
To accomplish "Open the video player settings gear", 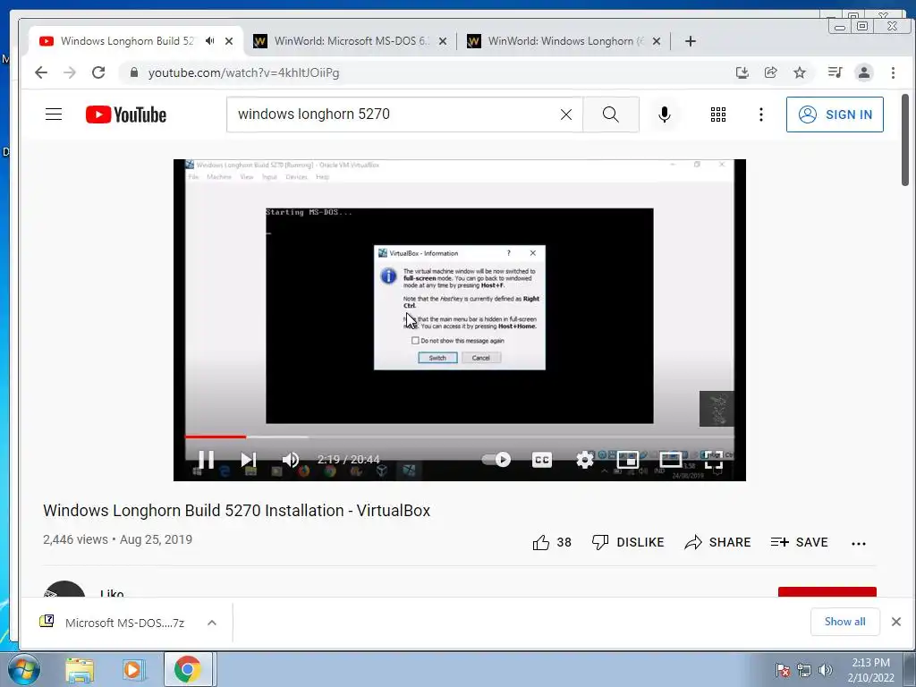I will pos(585,460).
